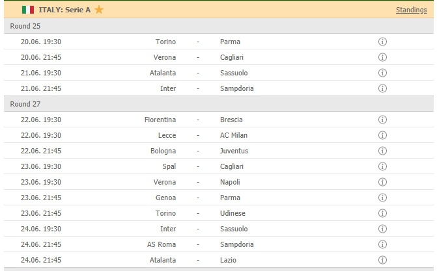Open info icon for Atalanta vs Lazio
Viewport: 437px width, 271px height.
coord(382,260)
